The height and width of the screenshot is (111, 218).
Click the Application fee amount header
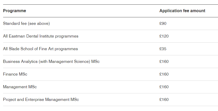point(182,11)
